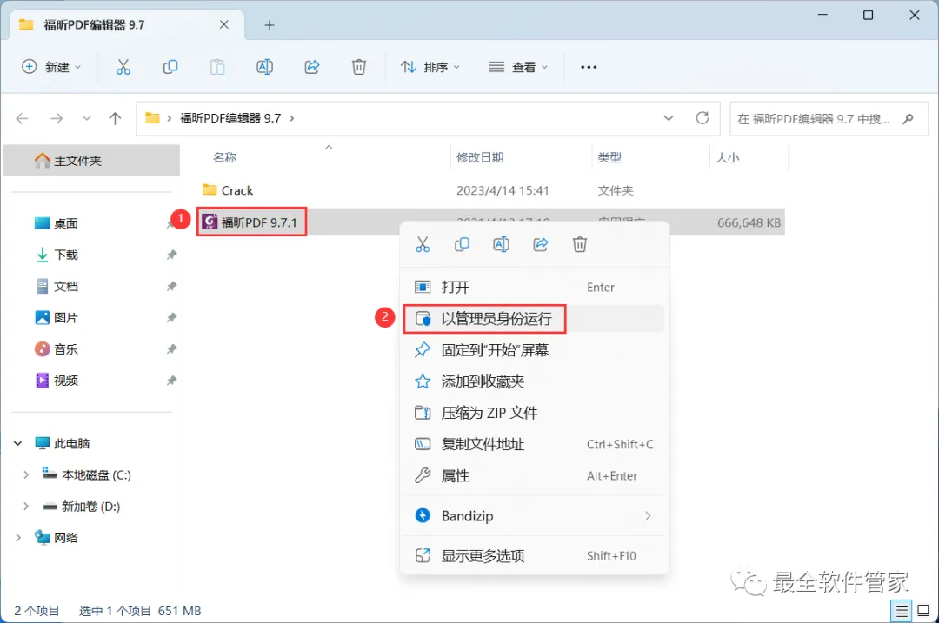This screenshot has width=939, height=623.
Task: Open the 排序 (Sort) dropdown
Action: point(430,67)
